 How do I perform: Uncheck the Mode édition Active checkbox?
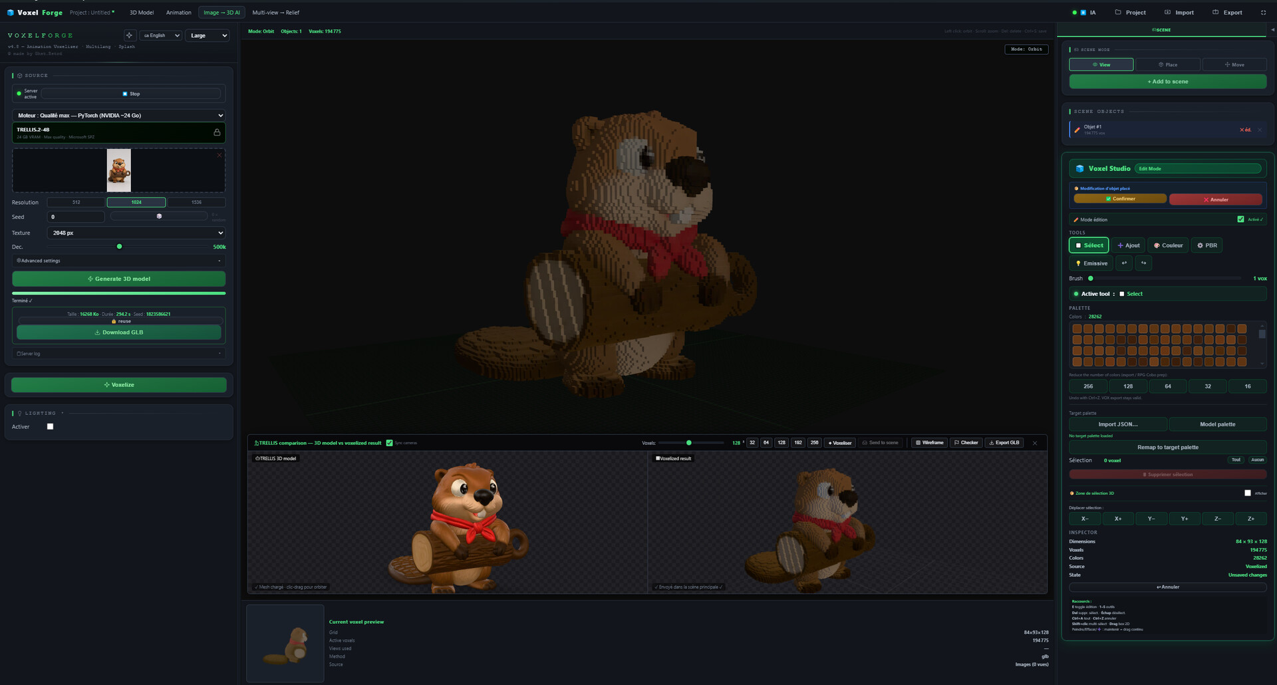pyautogui.click(x=1240, y=219)
